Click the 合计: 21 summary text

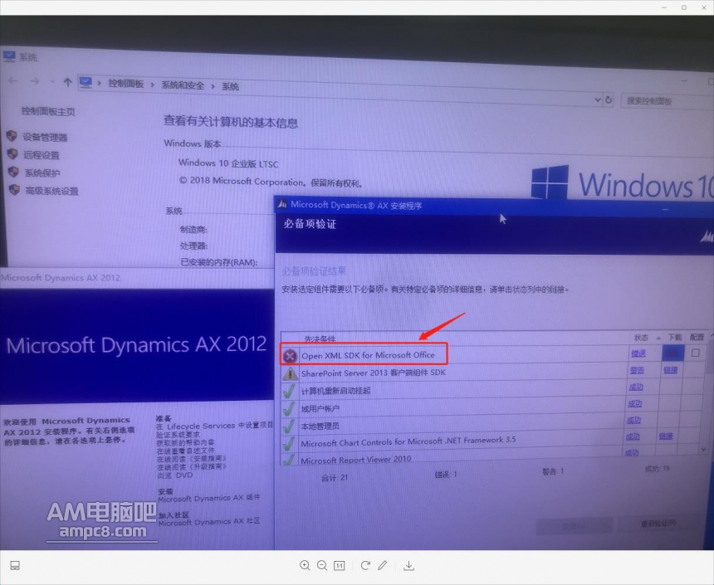click(x=335, y=478)
